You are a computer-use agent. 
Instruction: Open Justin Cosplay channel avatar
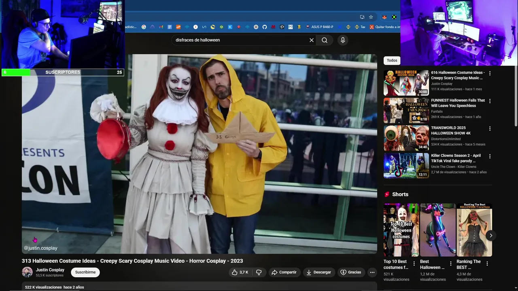point(27,272)
